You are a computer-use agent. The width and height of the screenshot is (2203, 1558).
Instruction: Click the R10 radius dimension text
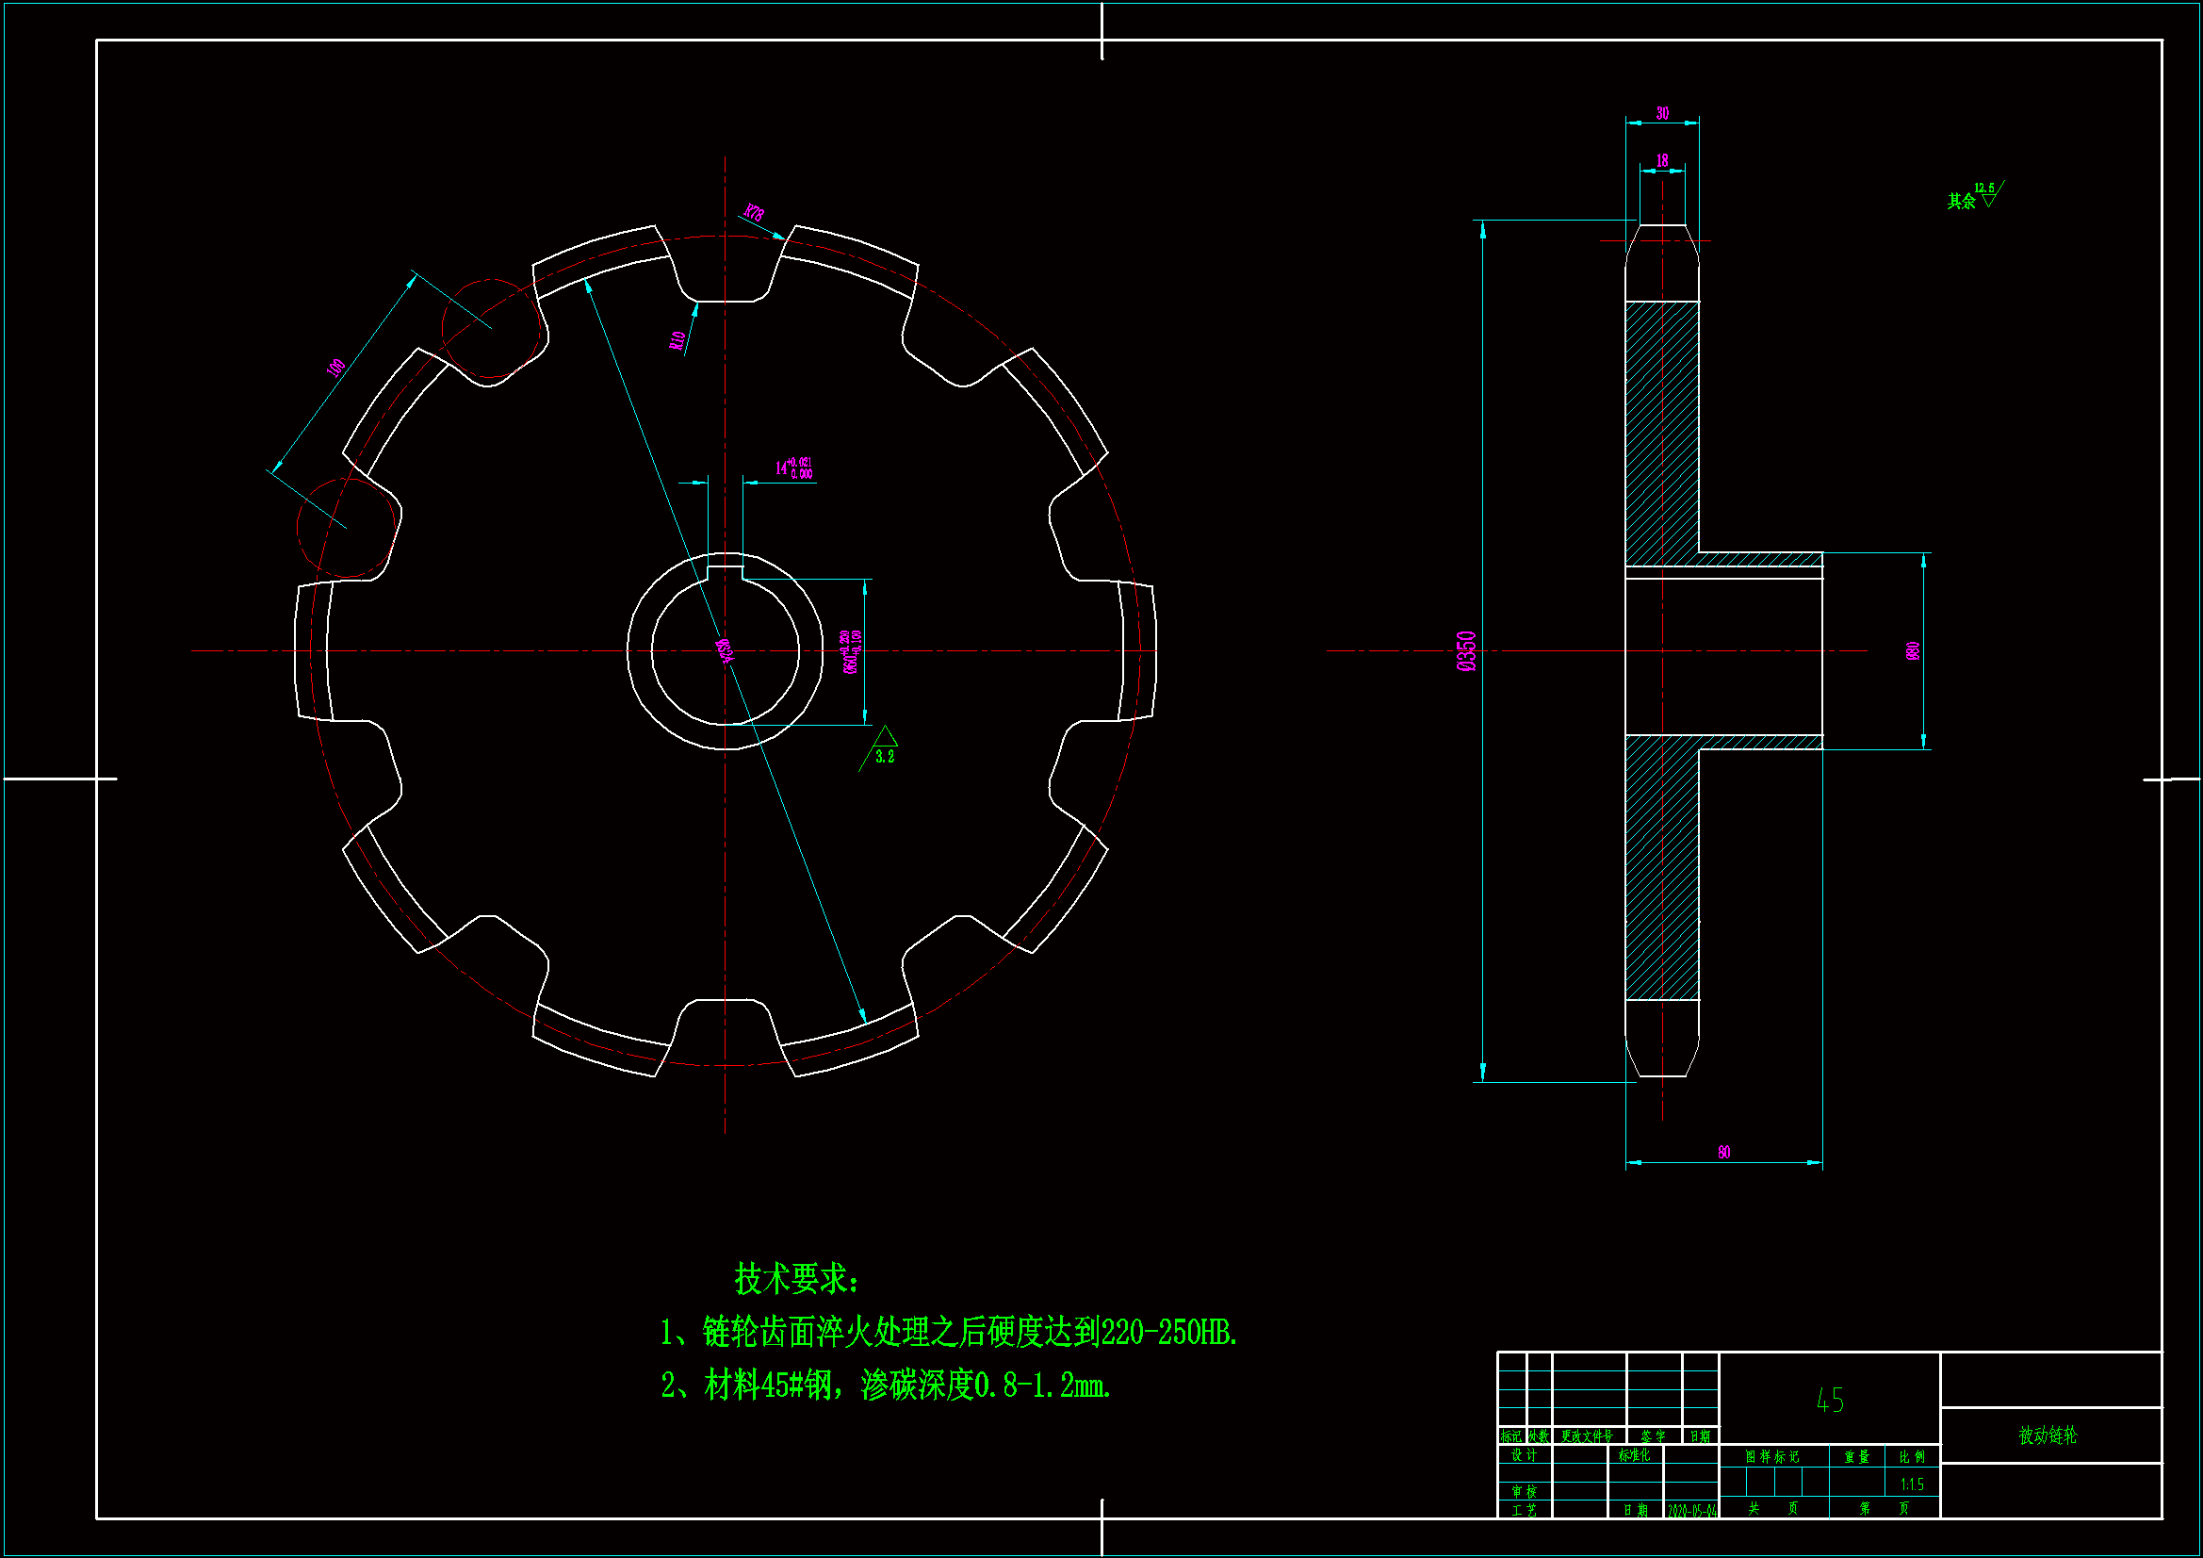coord(678,340)
